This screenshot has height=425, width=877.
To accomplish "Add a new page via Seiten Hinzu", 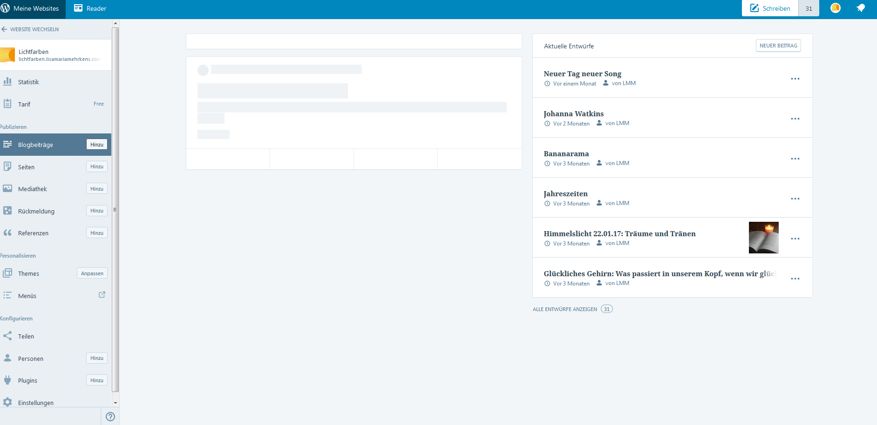I will pyautogui.click(x=97, y=166).
